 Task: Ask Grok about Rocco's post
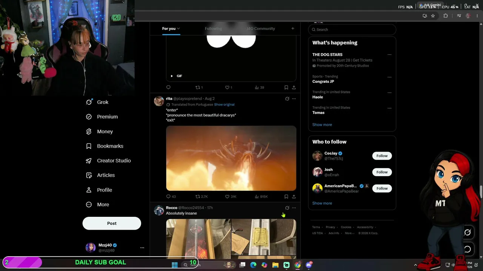287,208
